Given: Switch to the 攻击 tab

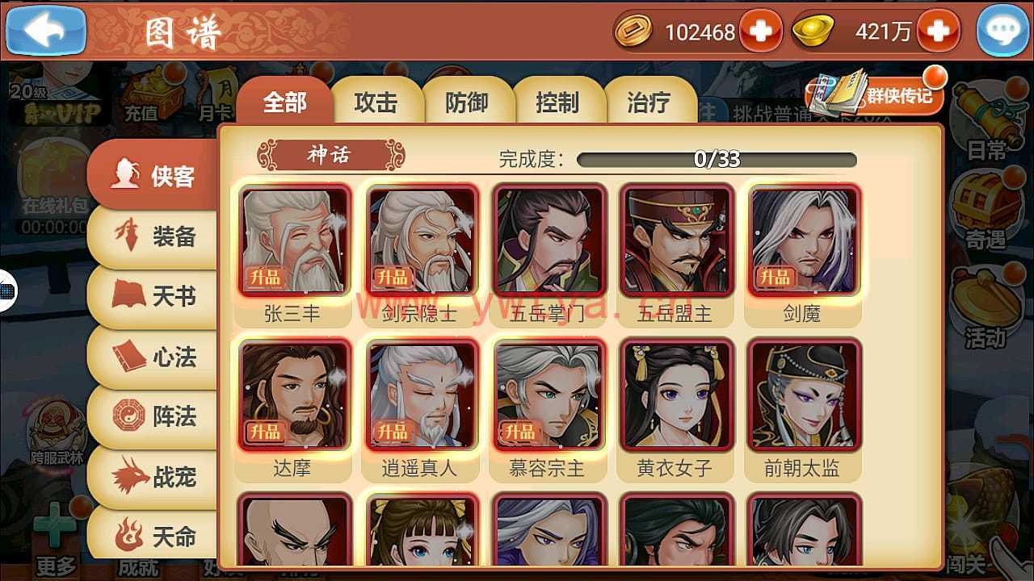Looking at the screenshot, I should click(x=376, y=102).
